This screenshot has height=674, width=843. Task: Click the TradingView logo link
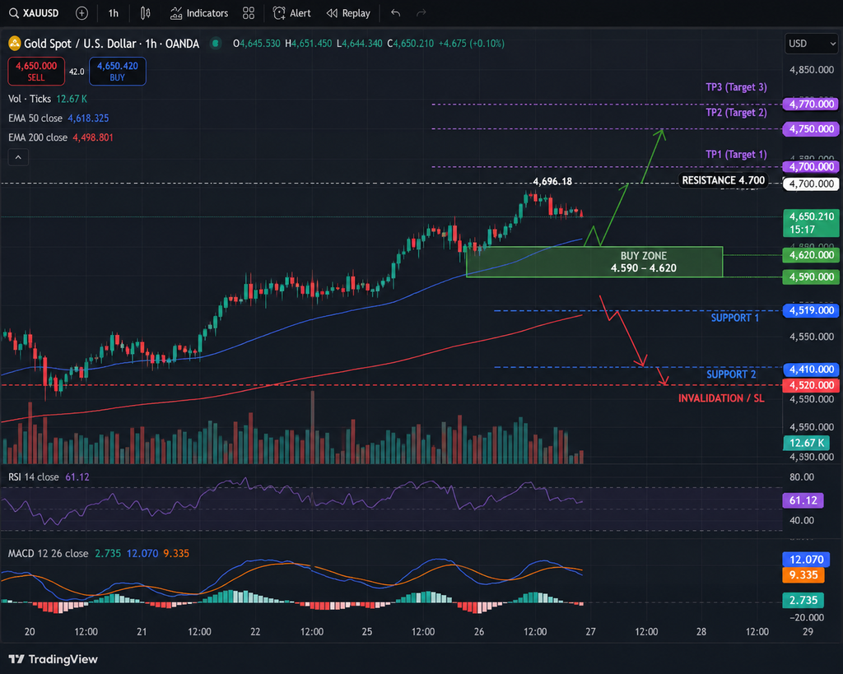(54, 659)
